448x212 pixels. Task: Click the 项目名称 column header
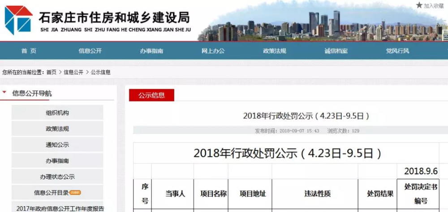click(211, 194)
